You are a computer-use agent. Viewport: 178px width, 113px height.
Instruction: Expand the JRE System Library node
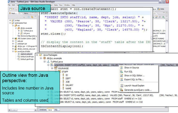click(13, 38)
